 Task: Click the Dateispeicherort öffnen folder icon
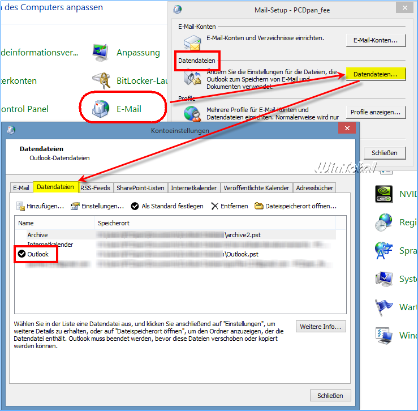(x=258, y=206)
